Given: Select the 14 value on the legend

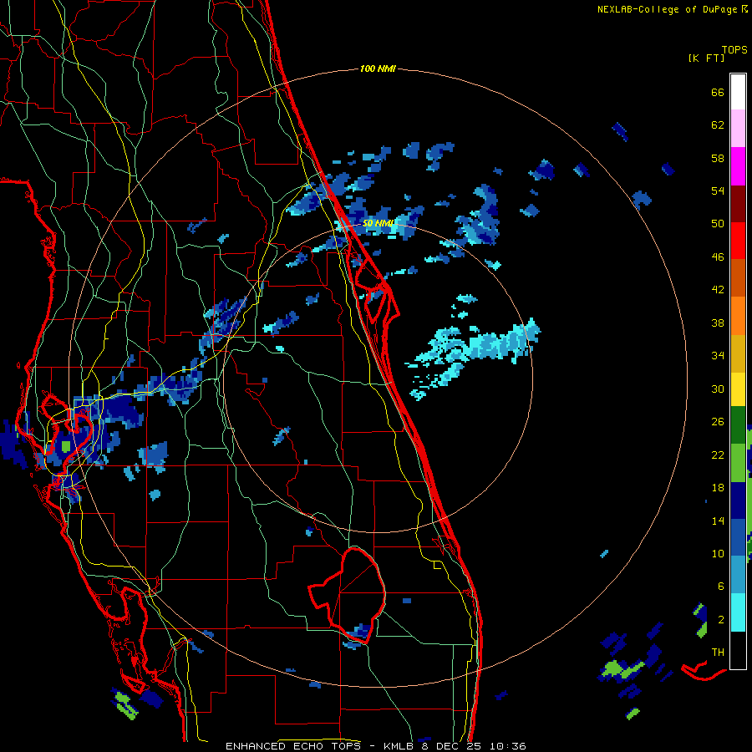Looking at the screenshot, I should pyautogui.click(x=718, y=521).
